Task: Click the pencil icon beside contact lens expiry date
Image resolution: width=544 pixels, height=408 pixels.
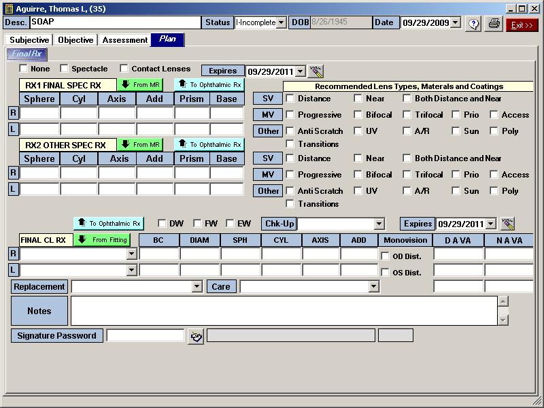Action: (507, 224)
